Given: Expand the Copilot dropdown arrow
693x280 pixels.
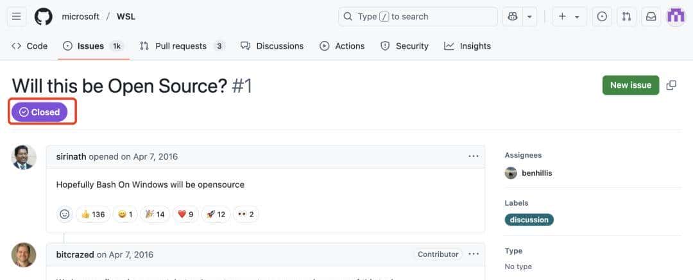Looking at the screenshot, I should click(530, 17).
